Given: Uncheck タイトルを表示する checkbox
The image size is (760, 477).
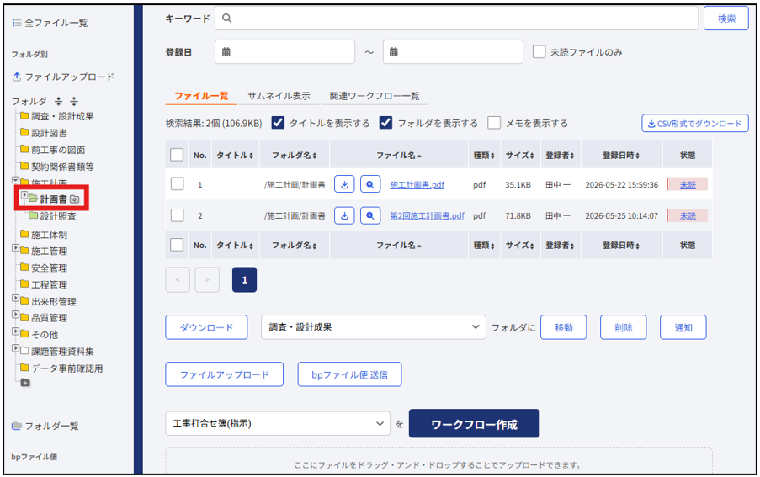Looking at the screenshot, I should pyautogui.click(x=278, y=123).
